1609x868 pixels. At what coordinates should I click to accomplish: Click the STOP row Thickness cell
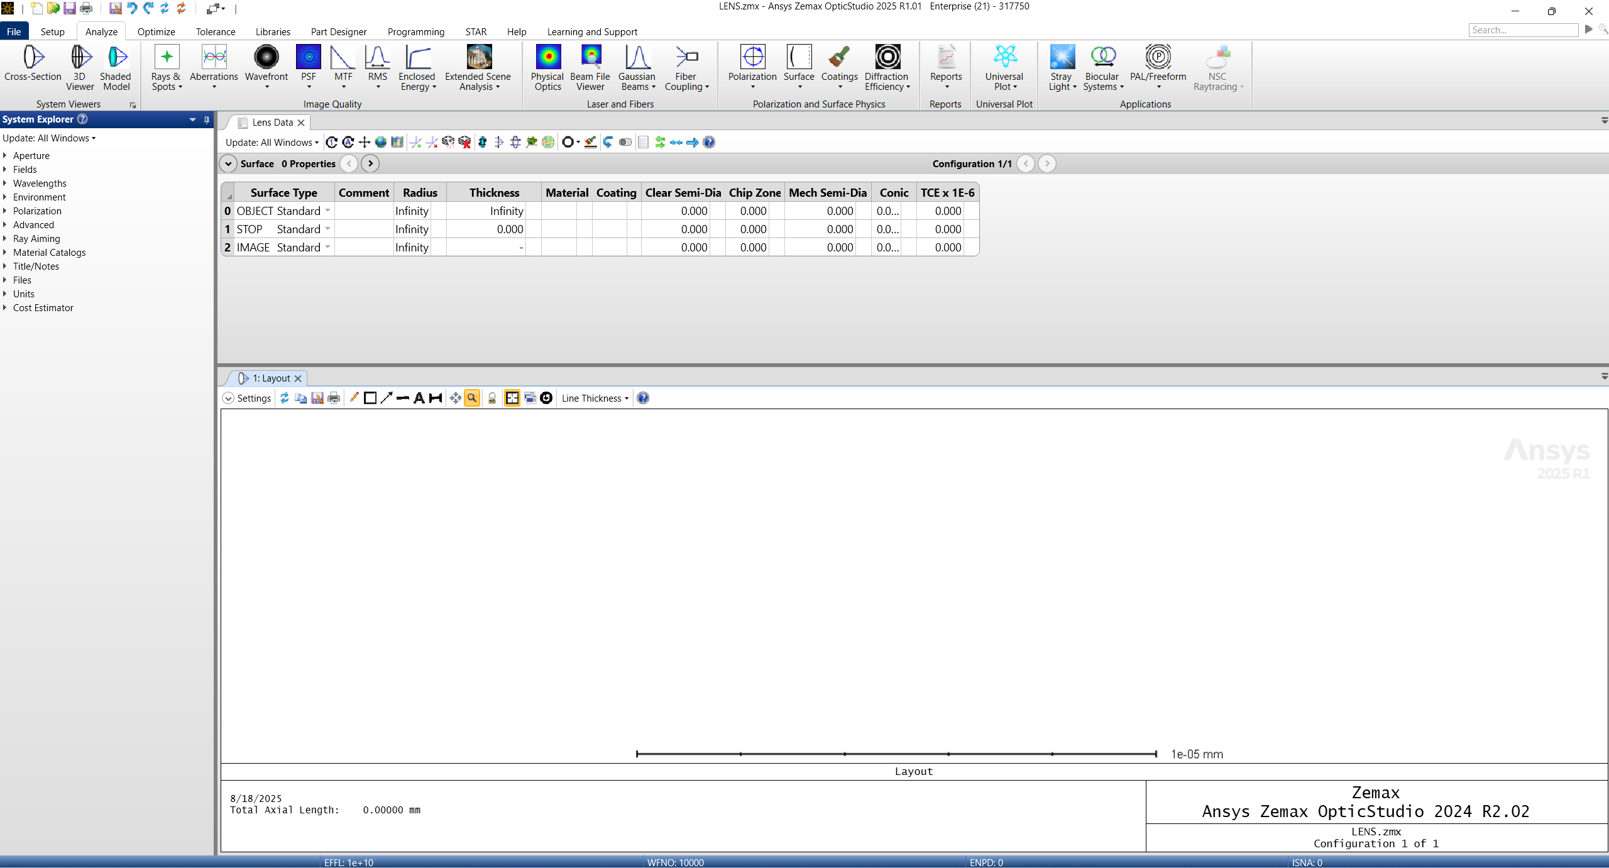point(494,229)
